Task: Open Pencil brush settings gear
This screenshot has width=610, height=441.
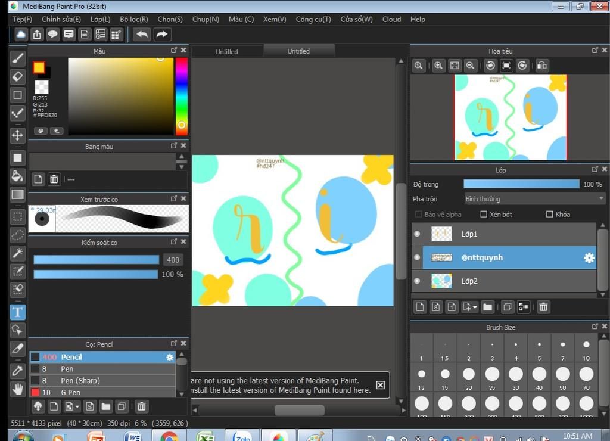Action: [x=170, y=358]
